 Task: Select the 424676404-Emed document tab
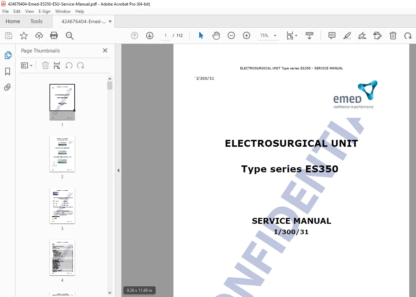click(84, 21)
